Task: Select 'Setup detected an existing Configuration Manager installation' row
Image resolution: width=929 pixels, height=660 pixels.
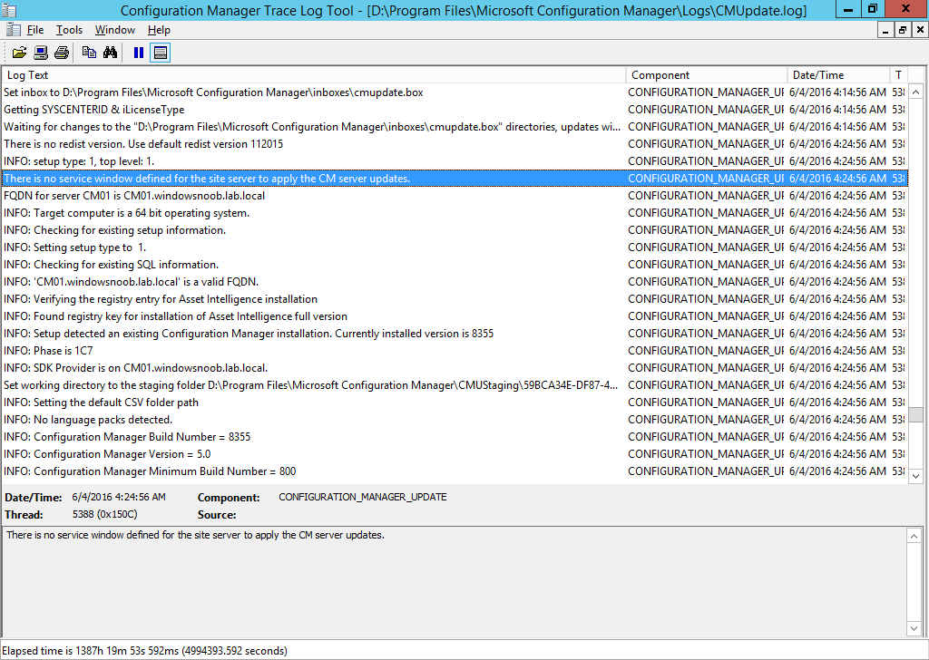Action: pos(455,334)
